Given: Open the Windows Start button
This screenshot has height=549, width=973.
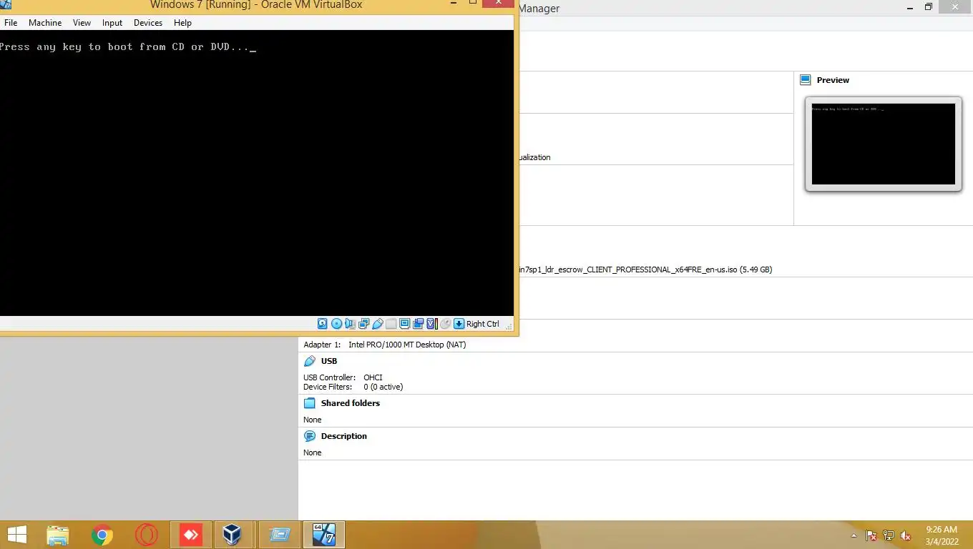Looking at the screenshot, I should pos(16,534).
